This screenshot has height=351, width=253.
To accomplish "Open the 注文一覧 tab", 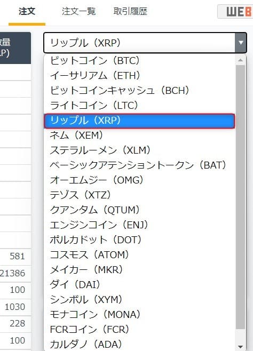I will tap(79, 11).
